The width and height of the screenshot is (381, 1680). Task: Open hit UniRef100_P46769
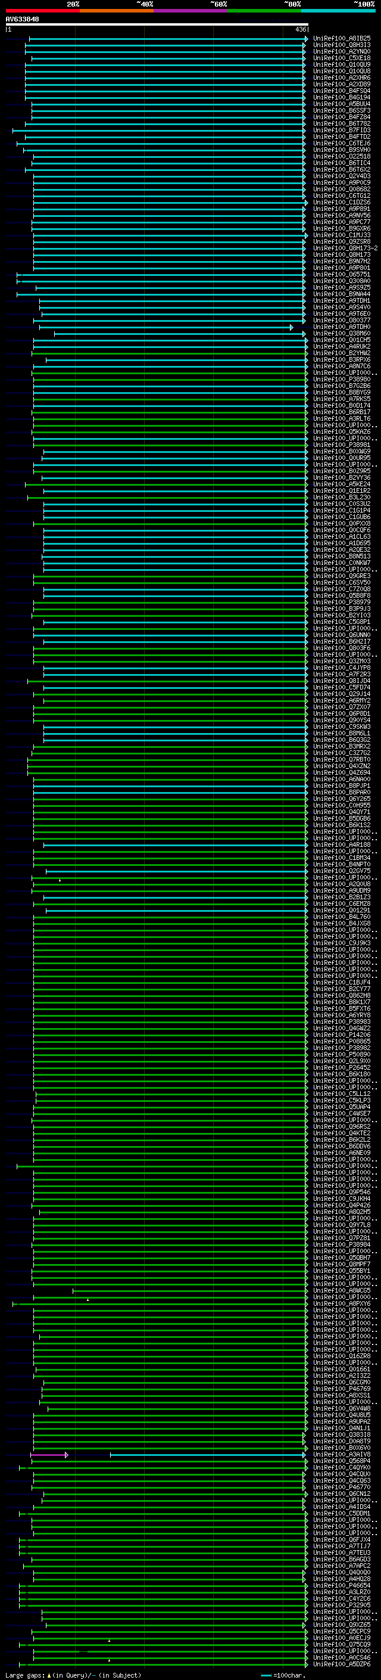pos(342,1389)
